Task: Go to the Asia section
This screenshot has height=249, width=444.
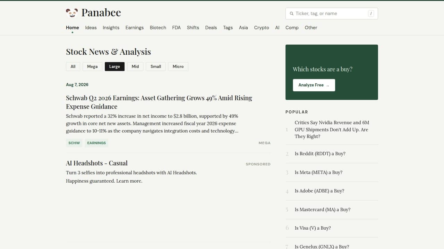Action: pyautogui.click(x=244, y=28)
